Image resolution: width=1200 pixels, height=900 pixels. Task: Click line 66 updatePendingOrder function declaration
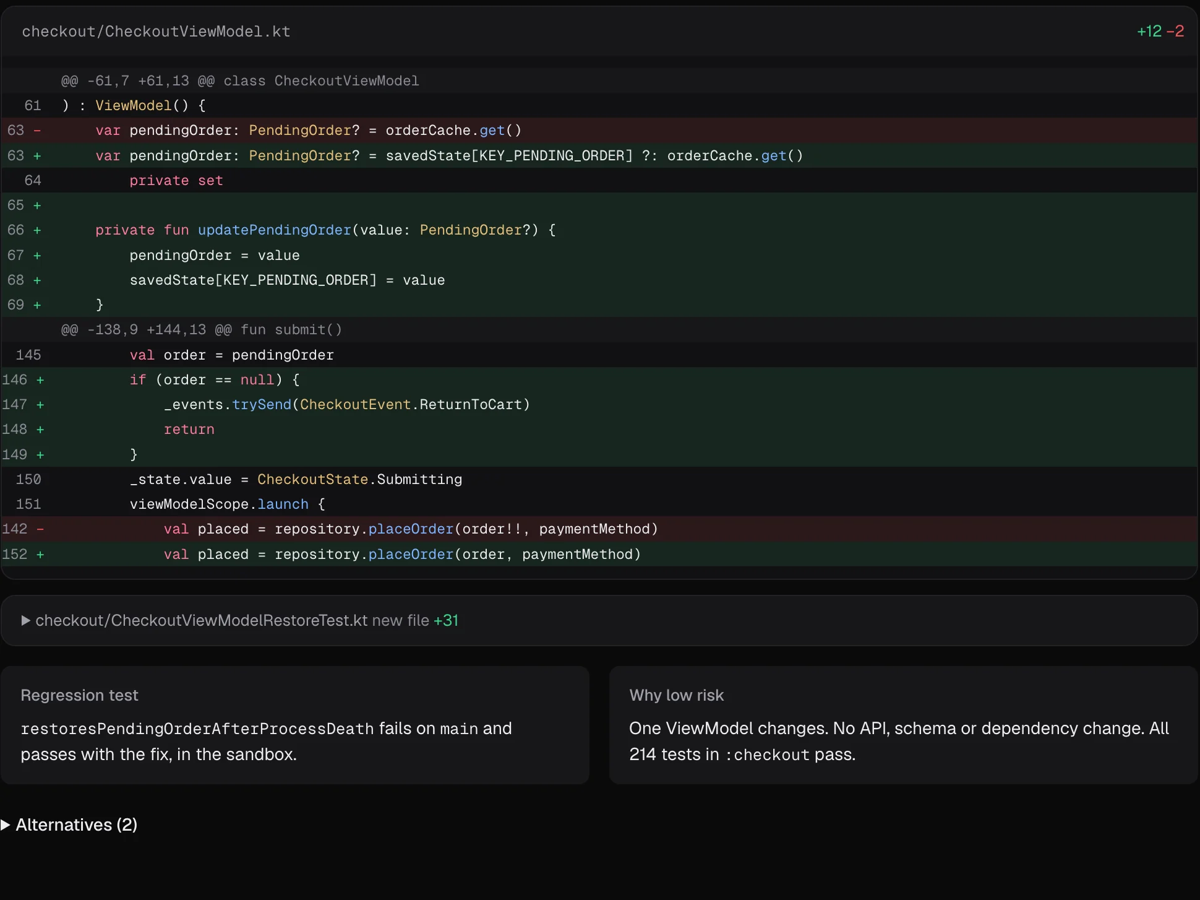click(x=599, y=230)
